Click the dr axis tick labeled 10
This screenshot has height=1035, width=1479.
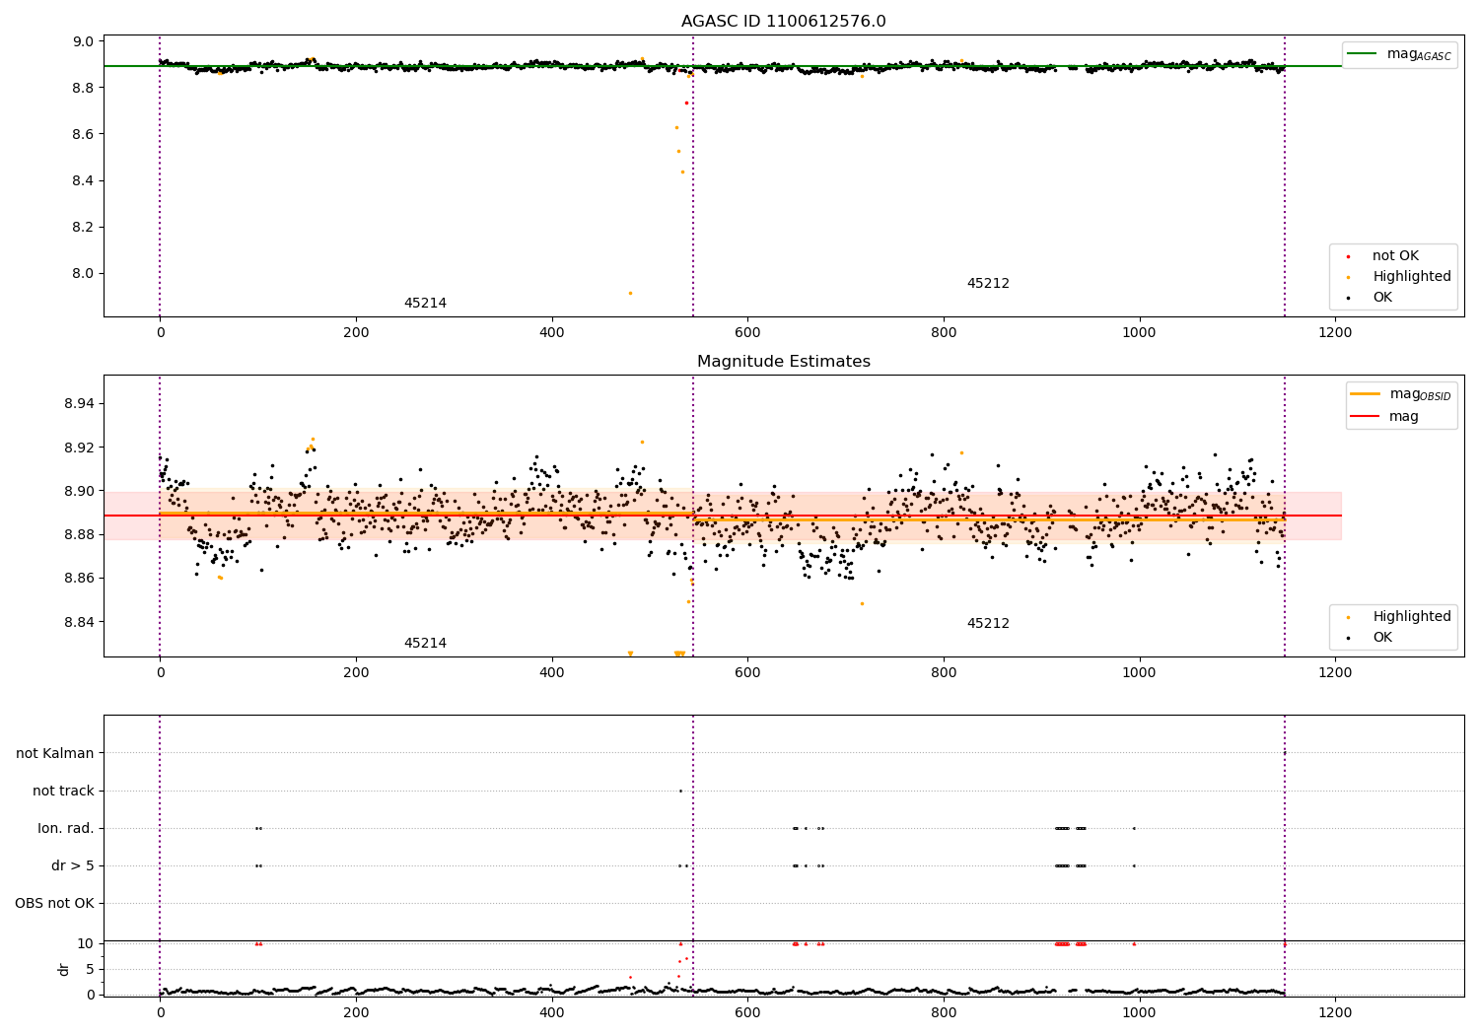86,943
